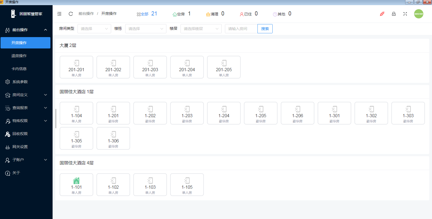
Task: Open 卡内信息 card info menu item
Action: pos(19,69)
